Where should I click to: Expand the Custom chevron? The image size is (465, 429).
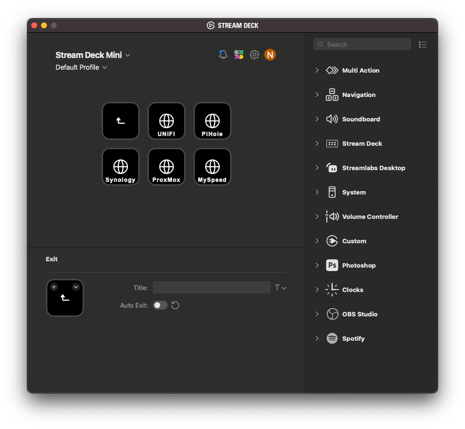point(317,241)
